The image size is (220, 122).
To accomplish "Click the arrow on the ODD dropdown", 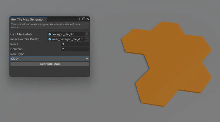I will pos(87,59).
